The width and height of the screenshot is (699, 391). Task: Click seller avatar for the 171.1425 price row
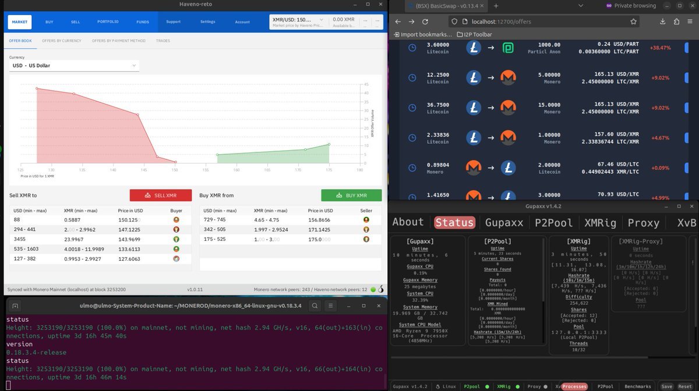[366, 230]
